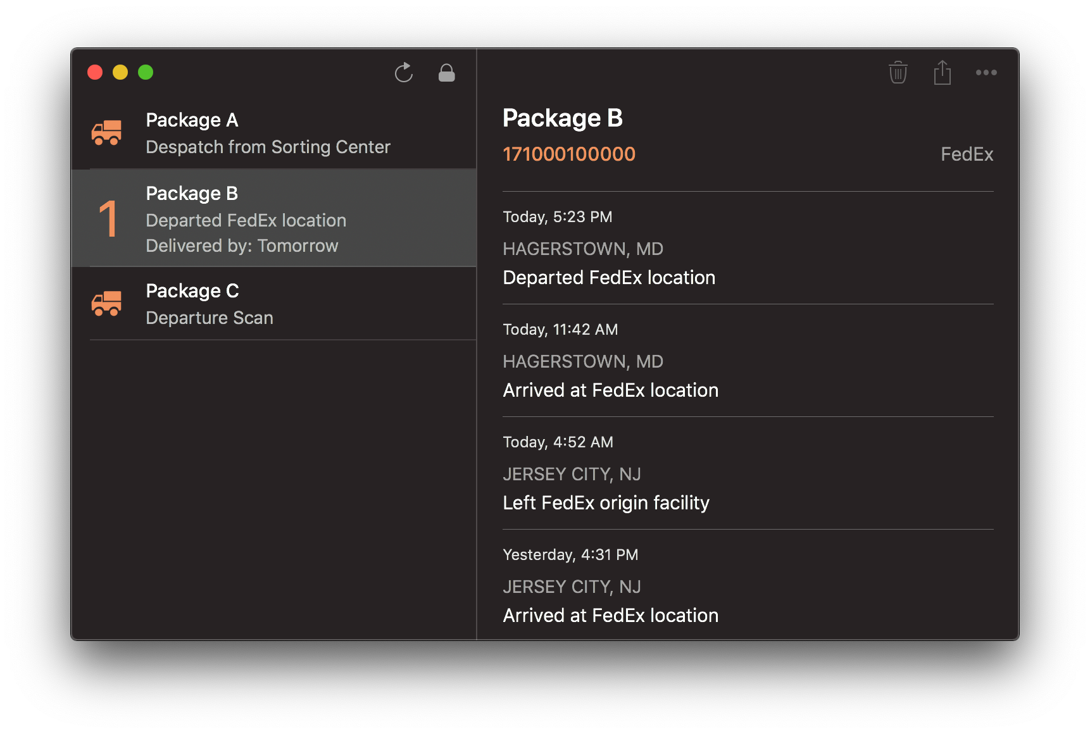Click the 'Left FedEx origin facility' event
The image size is (1090, 734).
point(606,502)
